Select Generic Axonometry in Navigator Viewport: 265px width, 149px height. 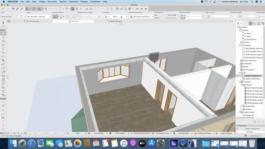(x=253, y=79)
